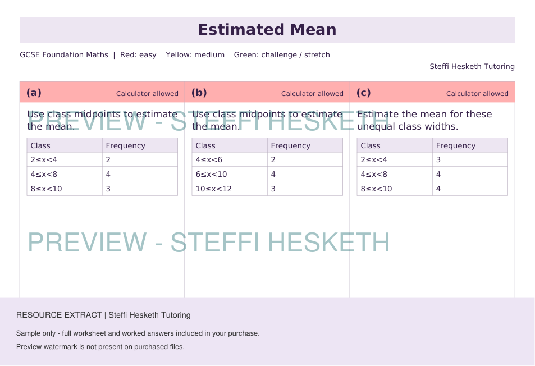Click "Estimate the mean for these unequal class widths"

point(424,120)
